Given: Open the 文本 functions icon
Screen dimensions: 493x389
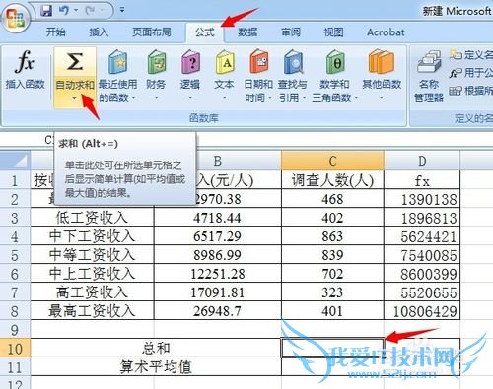Looking at the screenshot, I should point(225,62).
